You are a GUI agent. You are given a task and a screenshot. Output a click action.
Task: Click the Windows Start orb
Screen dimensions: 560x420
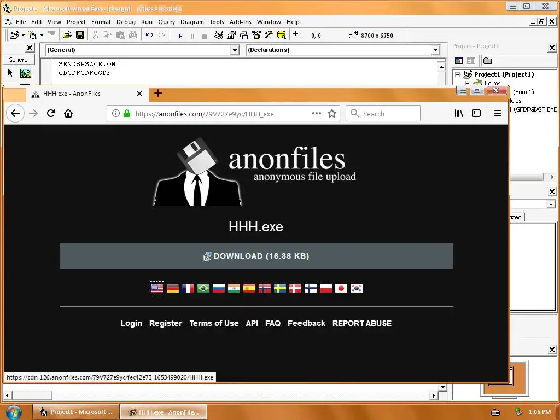14,412
